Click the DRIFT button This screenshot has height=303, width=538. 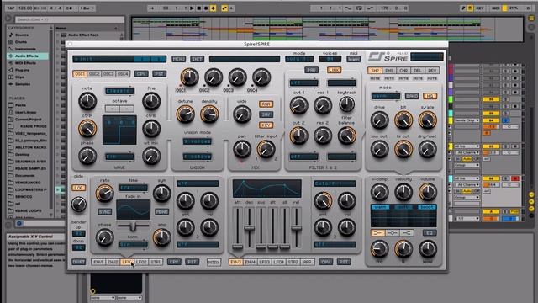78,262
